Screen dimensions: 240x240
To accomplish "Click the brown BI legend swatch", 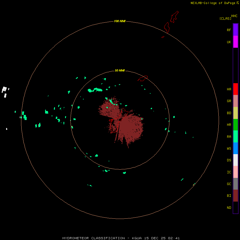I will coord(235,196).
